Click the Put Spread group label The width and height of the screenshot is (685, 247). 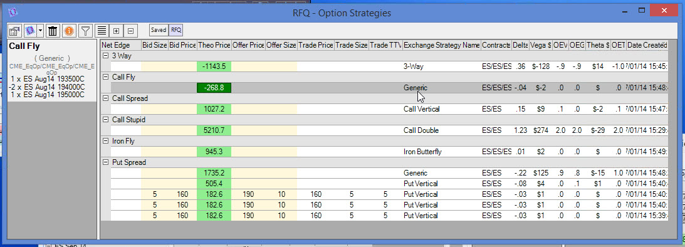point(129,162)
